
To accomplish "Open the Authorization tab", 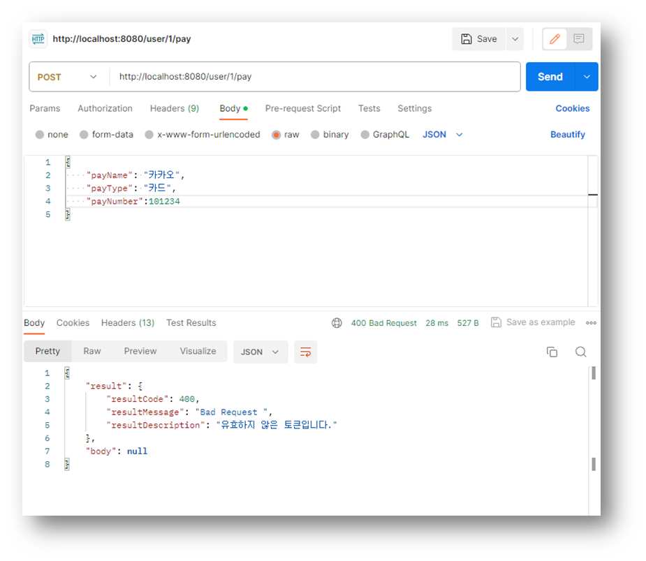I will pos(105,109).
